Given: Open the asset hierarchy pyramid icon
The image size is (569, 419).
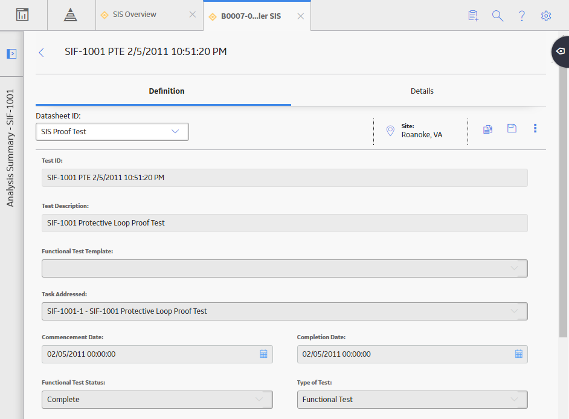Looking at the screenshot, I should coord(71,15).
